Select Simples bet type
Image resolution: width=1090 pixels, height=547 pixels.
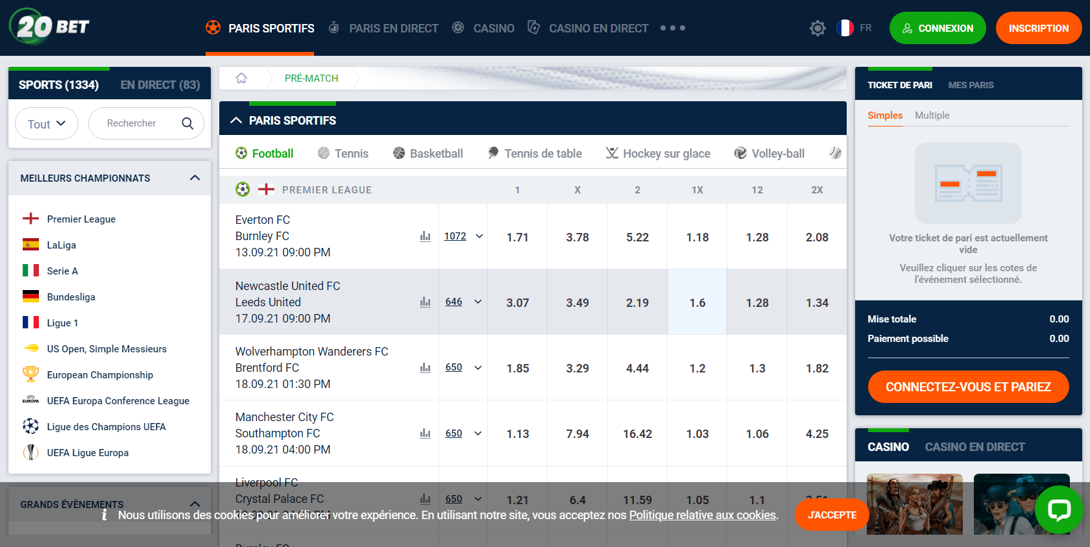coord(885,115)
